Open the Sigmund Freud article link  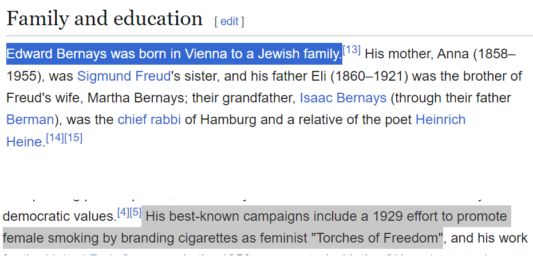tap(124, 76)
